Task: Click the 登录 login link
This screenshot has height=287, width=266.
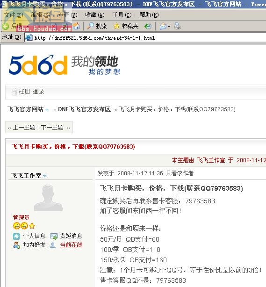Action: point(39,91)
